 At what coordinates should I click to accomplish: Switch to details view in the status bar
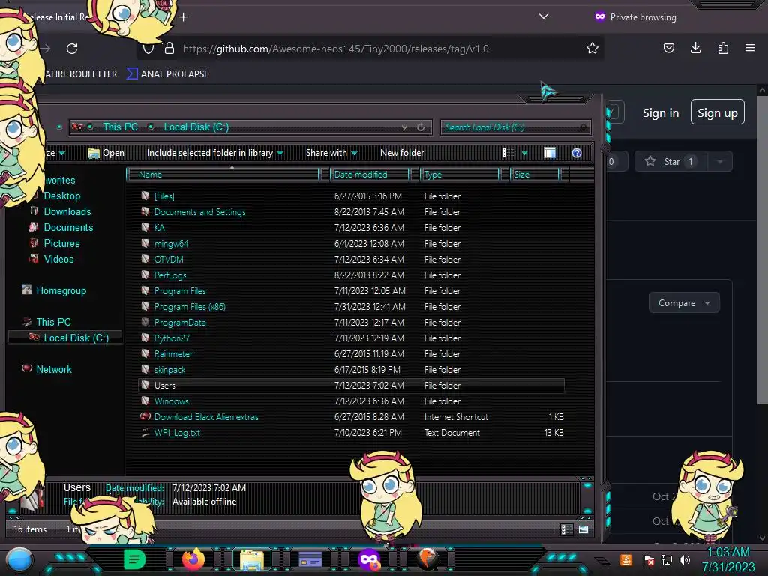[566, 529]
